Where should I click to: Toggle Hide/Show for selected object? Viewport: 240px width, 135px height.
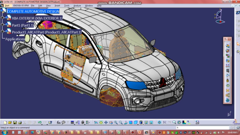(x=146, y=123)
